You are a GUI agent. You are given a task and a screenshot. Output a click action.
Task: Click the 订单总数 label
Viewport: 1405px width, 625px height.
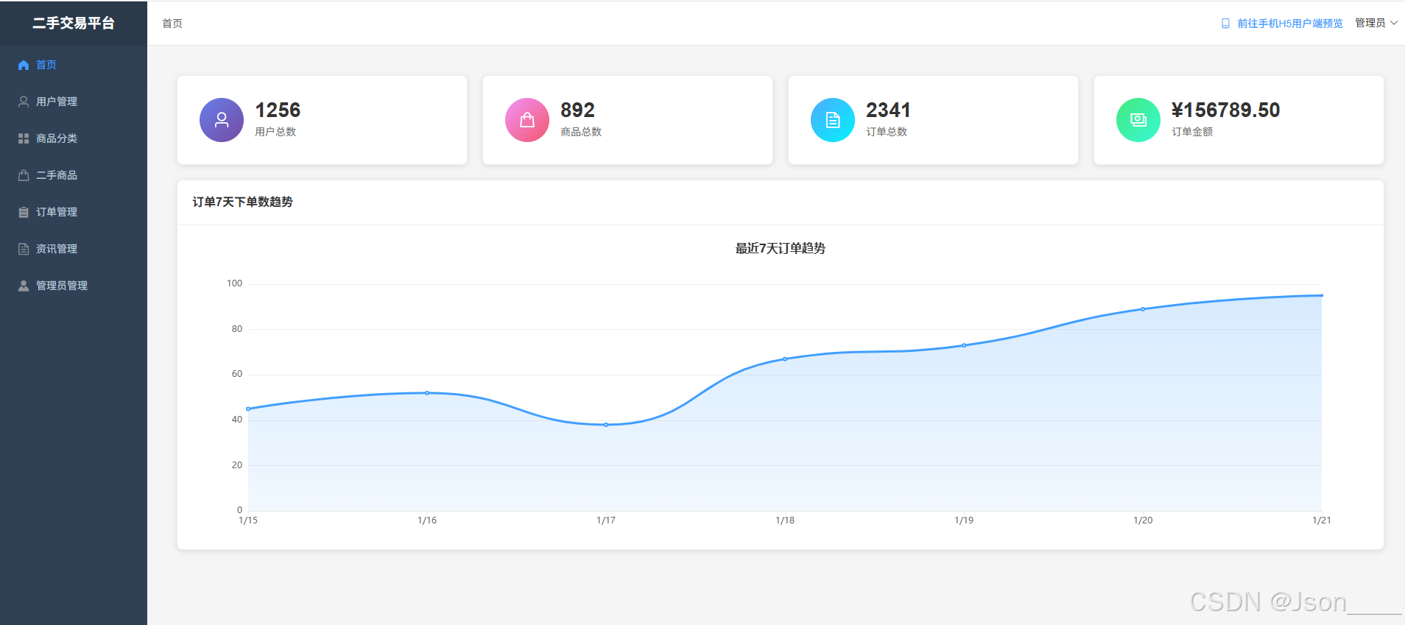(x=887, y=132)
